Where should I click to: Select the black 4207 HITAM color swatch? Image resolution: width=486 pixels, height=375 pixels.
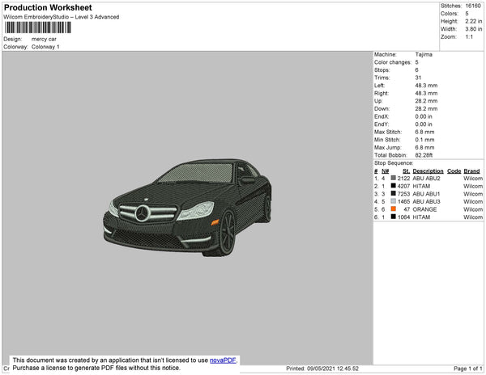click(394, 186)
